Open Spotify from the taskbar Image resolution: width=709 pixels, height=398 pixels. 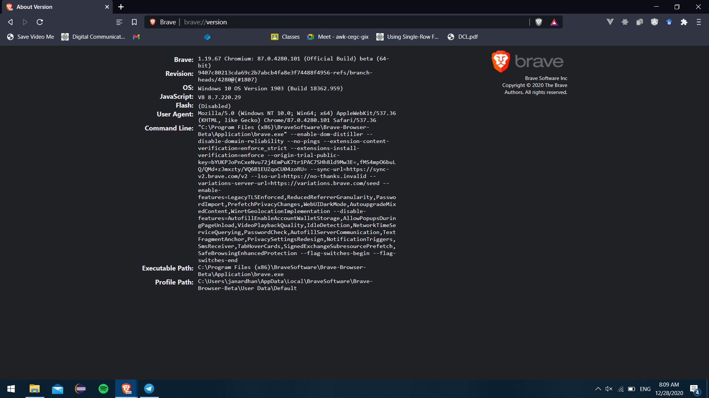(103, 389)
